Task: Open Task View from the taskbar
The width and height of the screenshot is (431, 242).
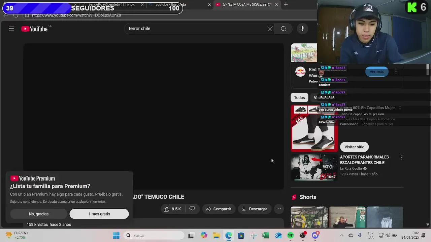Action: 191,235
